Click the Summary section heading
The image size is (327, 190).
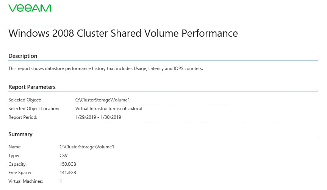click(x=20, y=134)
